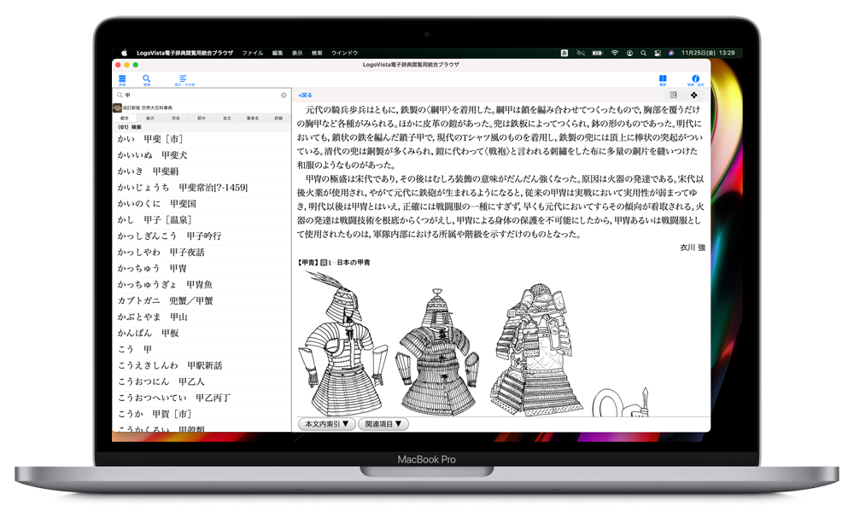
Task: Click the battery status icon
Action: pos(598,53)
